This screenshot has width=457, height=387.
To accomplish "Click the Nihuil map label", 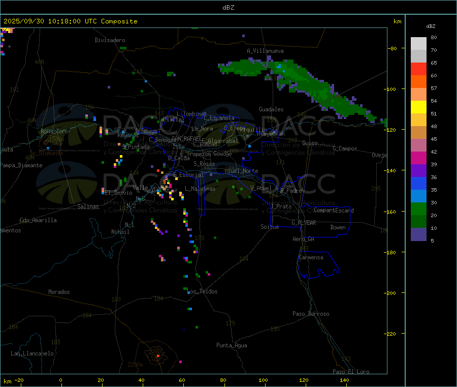I will tap(120, 232).
